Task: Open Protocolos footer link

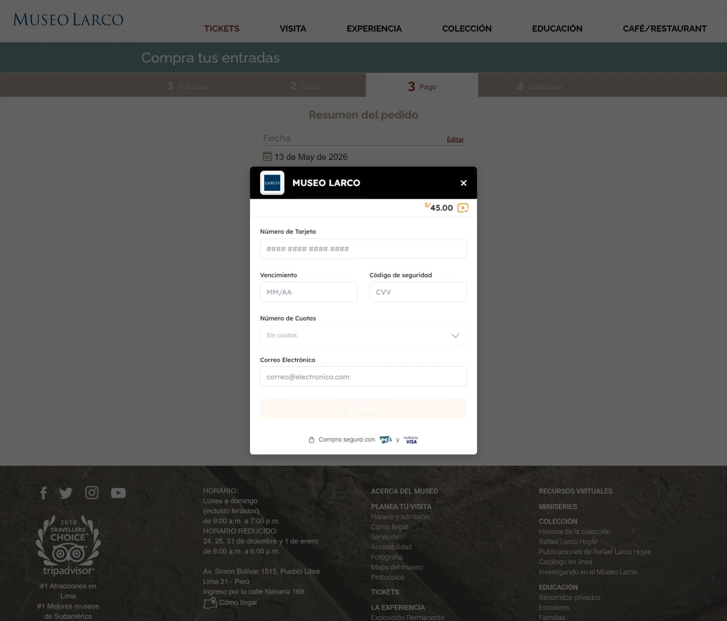Action: coord(388,577)
